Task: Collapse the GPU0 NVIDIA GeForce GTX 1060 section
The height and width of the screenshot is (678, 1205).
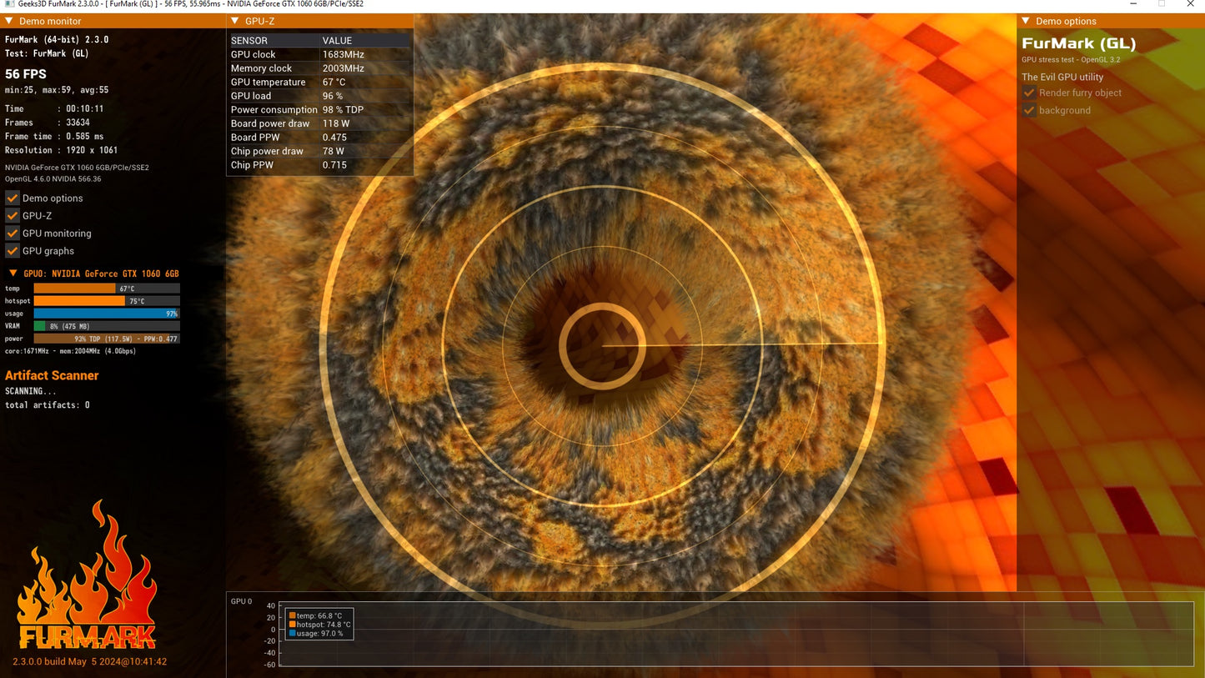Action: point(13,274)
